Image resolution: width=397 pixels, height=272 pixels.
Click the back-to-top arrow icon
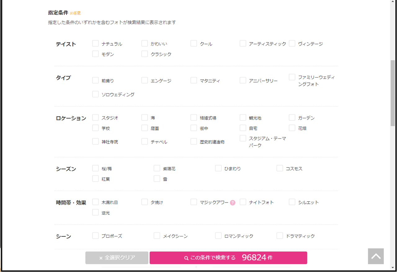point(376,256)
